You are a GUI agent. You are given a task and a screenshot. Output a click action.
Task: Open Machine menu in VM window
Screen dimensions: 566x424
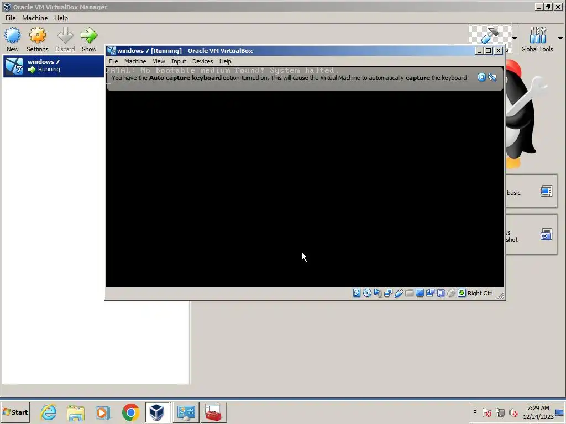135,61
